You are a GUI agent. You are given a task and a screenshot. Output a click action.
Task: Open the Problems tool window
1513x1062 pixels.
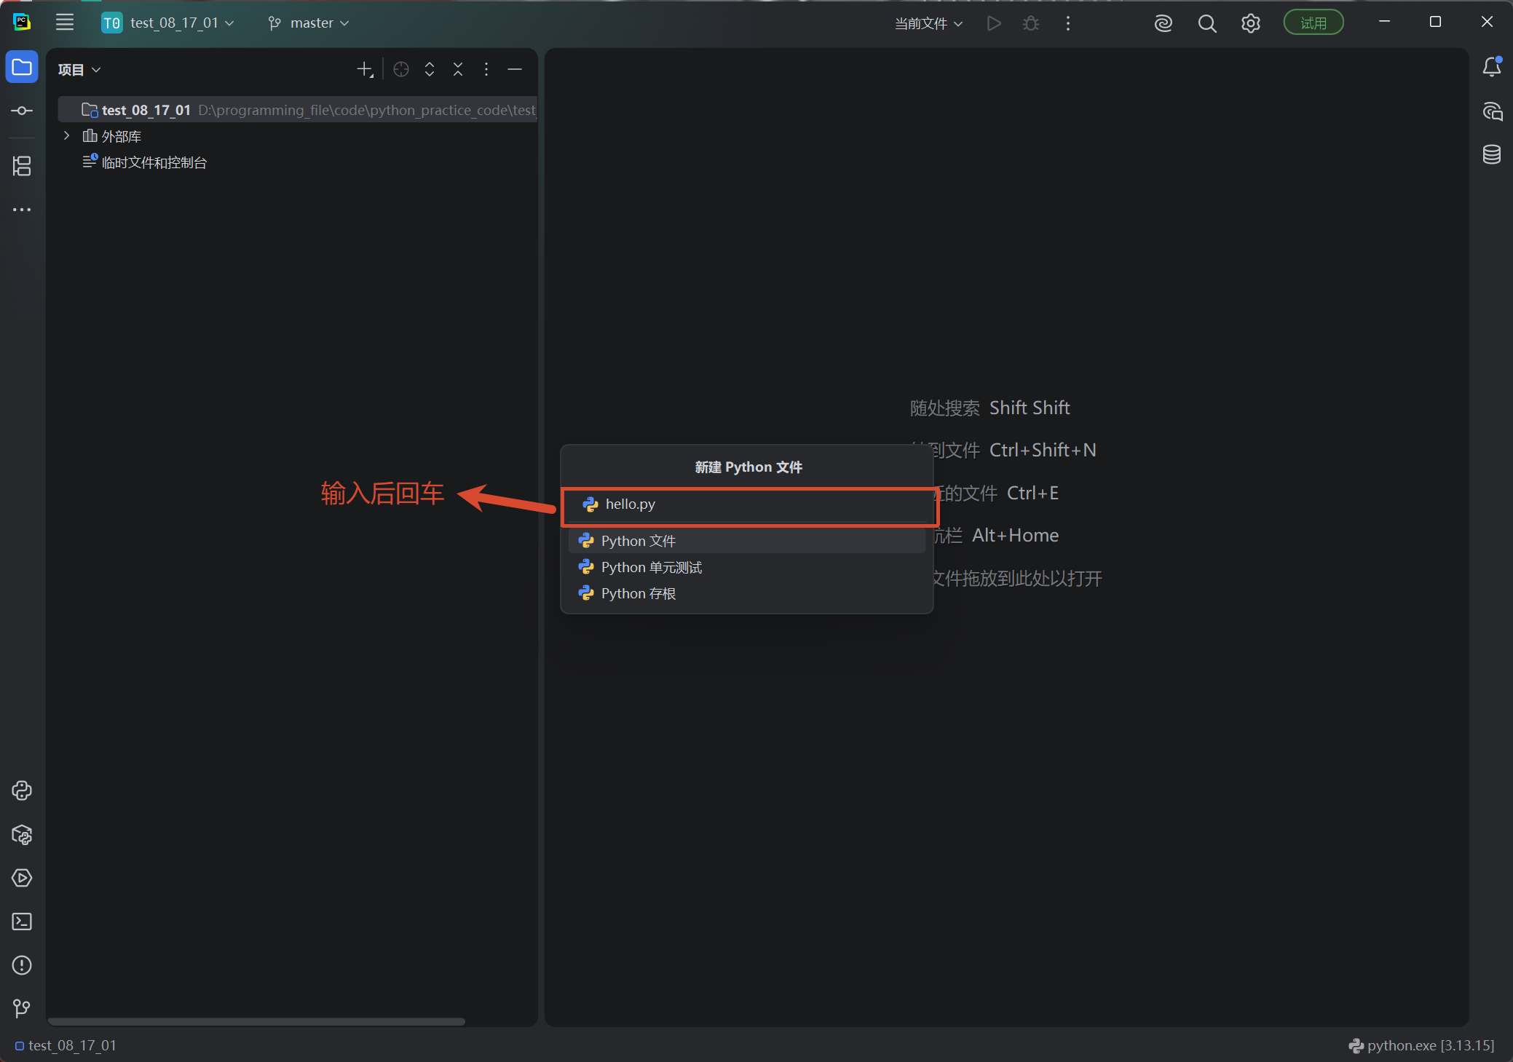tap(22, 965)
